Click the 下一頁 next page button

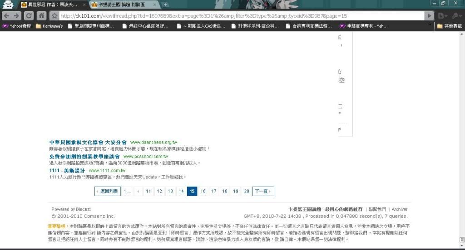coord(263,191)
